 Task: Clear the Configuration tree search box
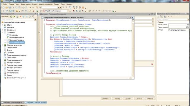click(x=36, y=19)
